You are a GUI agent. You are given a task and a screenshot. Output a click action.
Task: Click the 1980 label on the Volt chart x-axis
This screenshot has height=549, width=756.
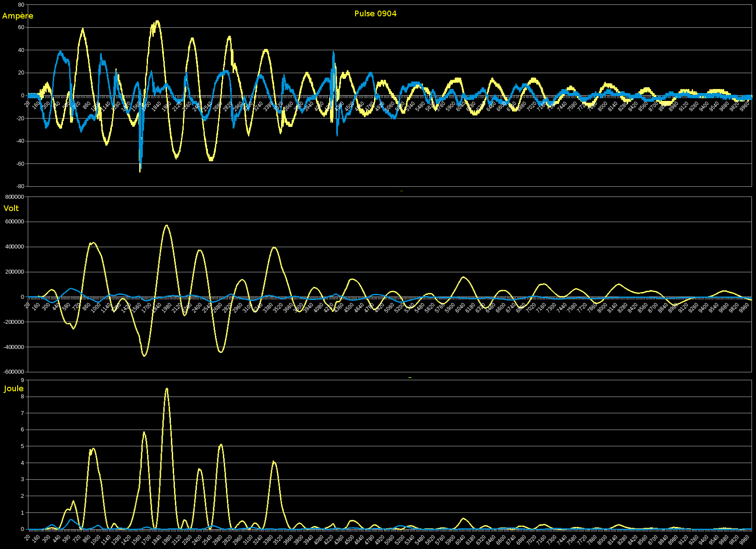(167, 308)
